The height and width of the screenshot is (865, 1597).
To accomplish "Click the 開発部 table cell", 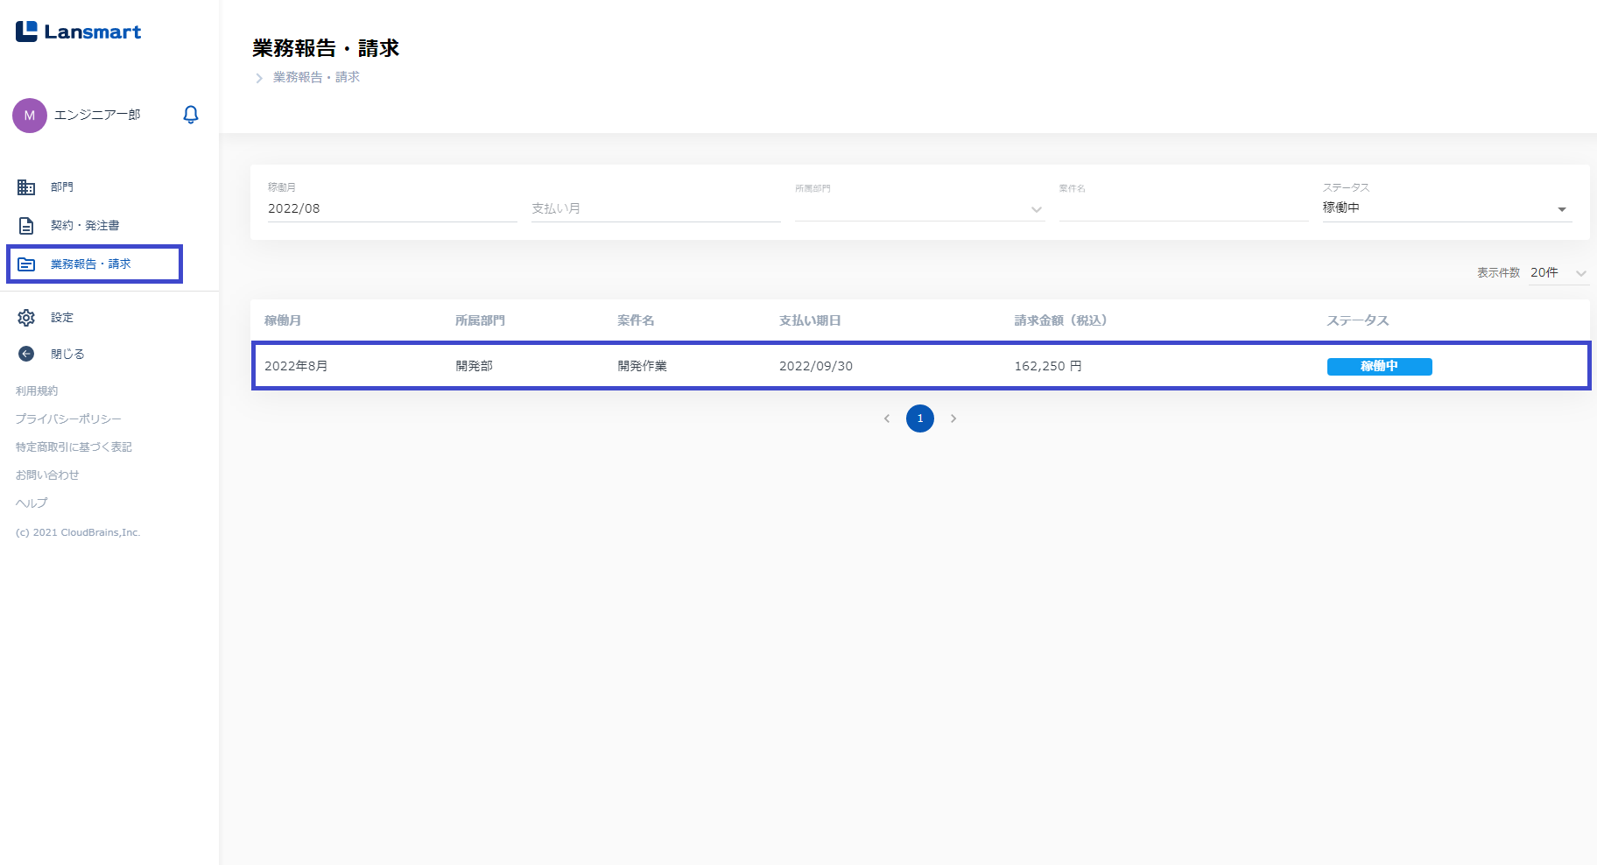I will pos(475,366).
